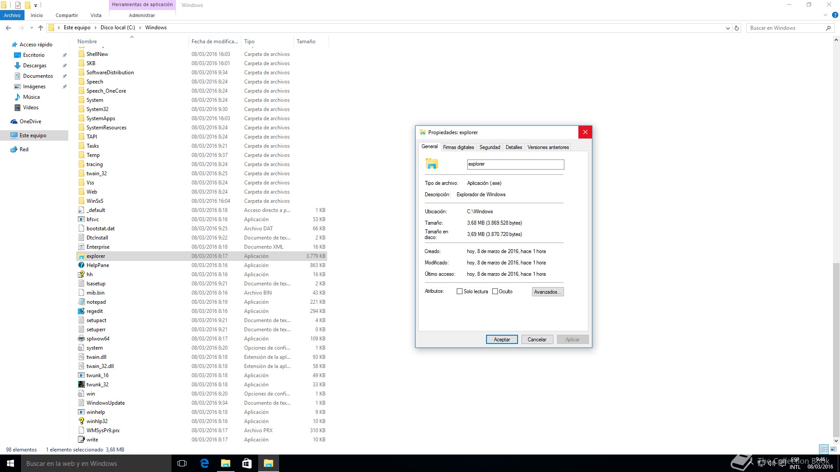Open the quick access toolbar dropdown
Image resolution: width=840 pixels, height=472 pixels.
coord(35,5)
